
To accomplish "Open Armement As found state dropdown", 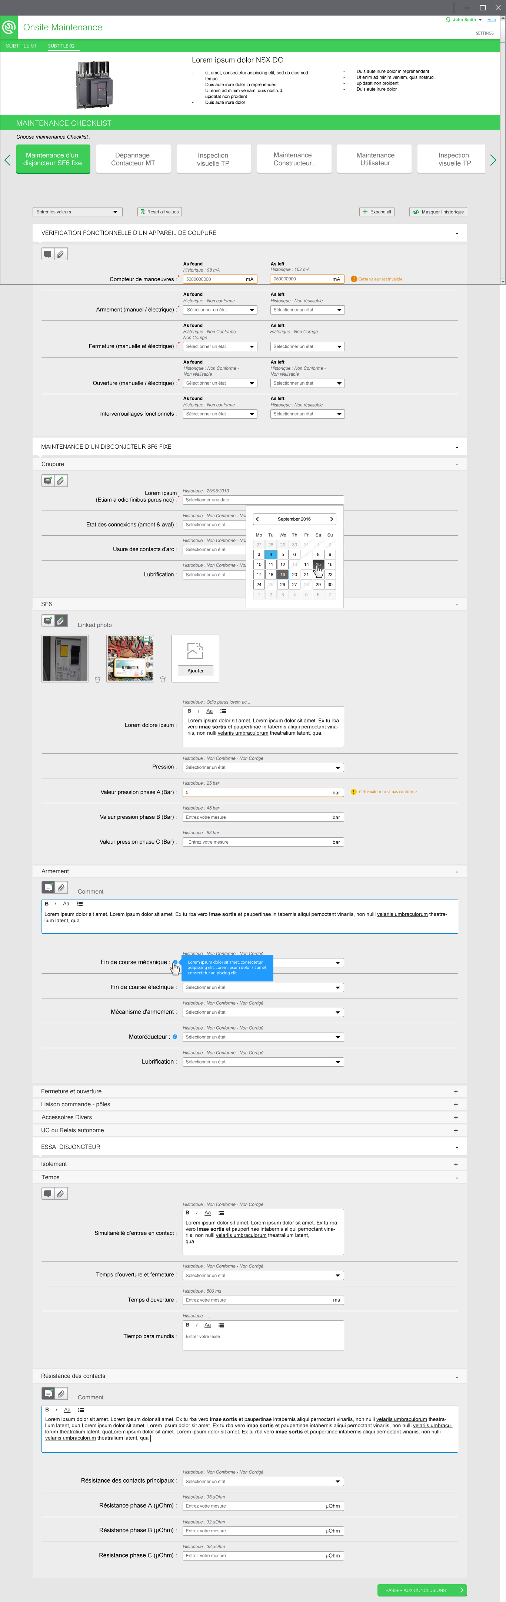I will [x=220, y=310].
